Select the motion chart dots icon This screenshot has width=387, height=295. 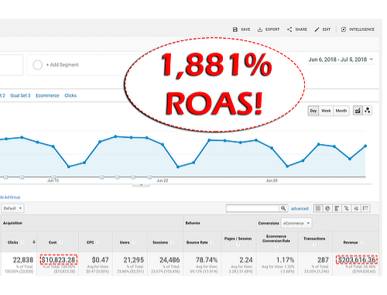point(368,111)
